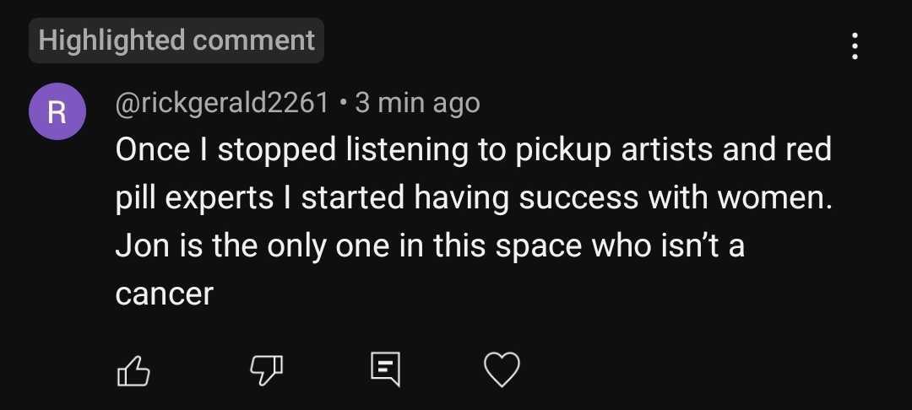Open the three-dot comment options menu
Image resolution: width=912 pixels, height=410 pixels.
[855, 46]
